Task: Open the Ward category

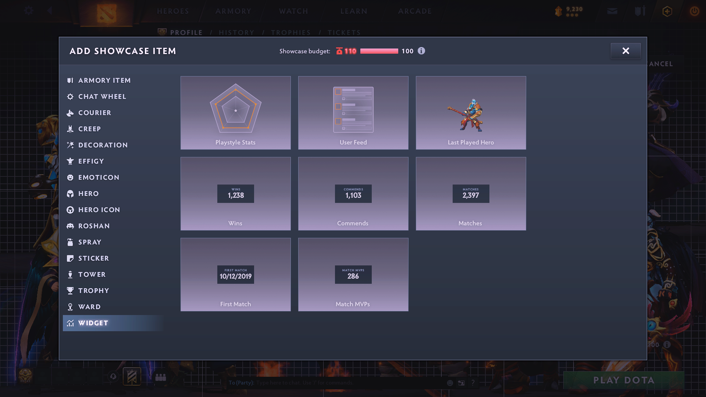Action: pos(89,307)
